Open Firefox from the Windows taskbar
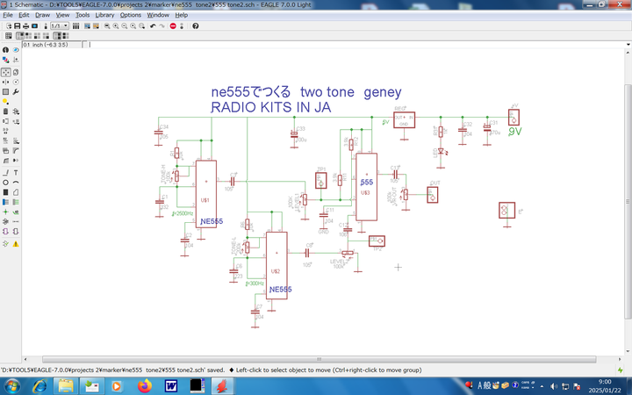This screenshot has height=395, width=632. (x=144, y=386)
